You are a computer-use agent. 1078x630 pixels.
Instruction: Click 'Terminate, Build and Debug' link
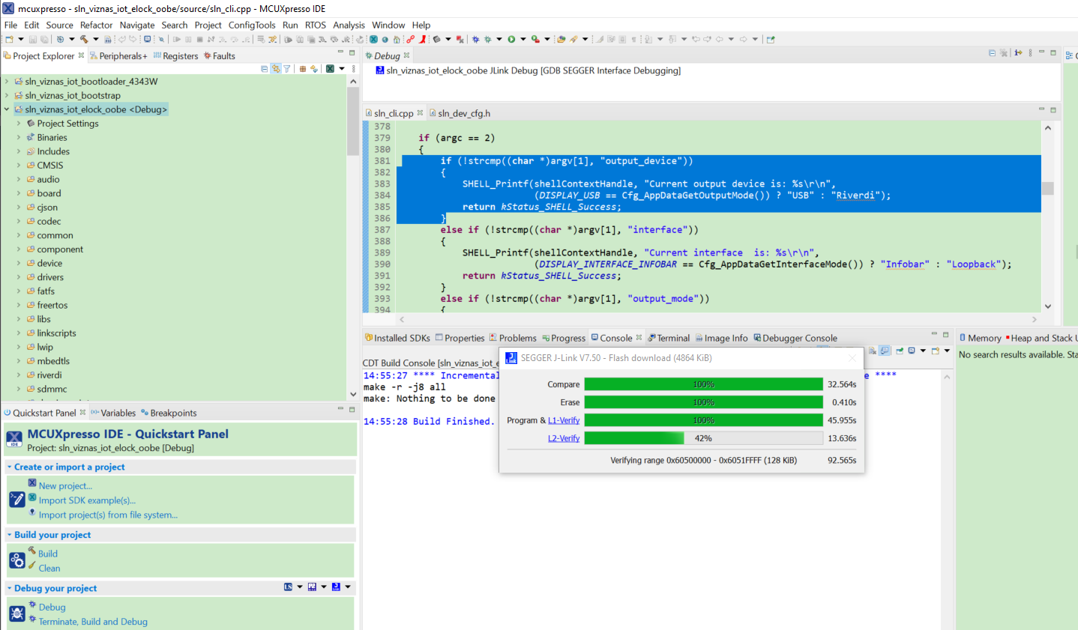coord(93,622)
